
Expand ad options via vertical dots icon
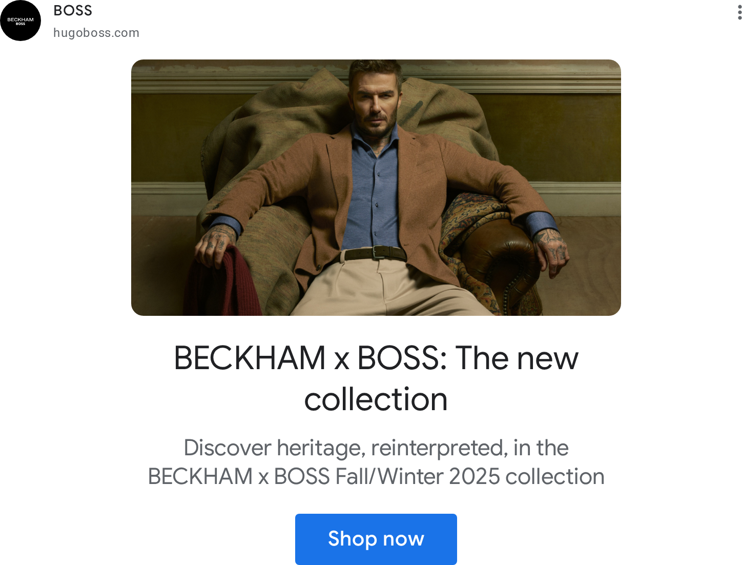(x=739, y=12)
